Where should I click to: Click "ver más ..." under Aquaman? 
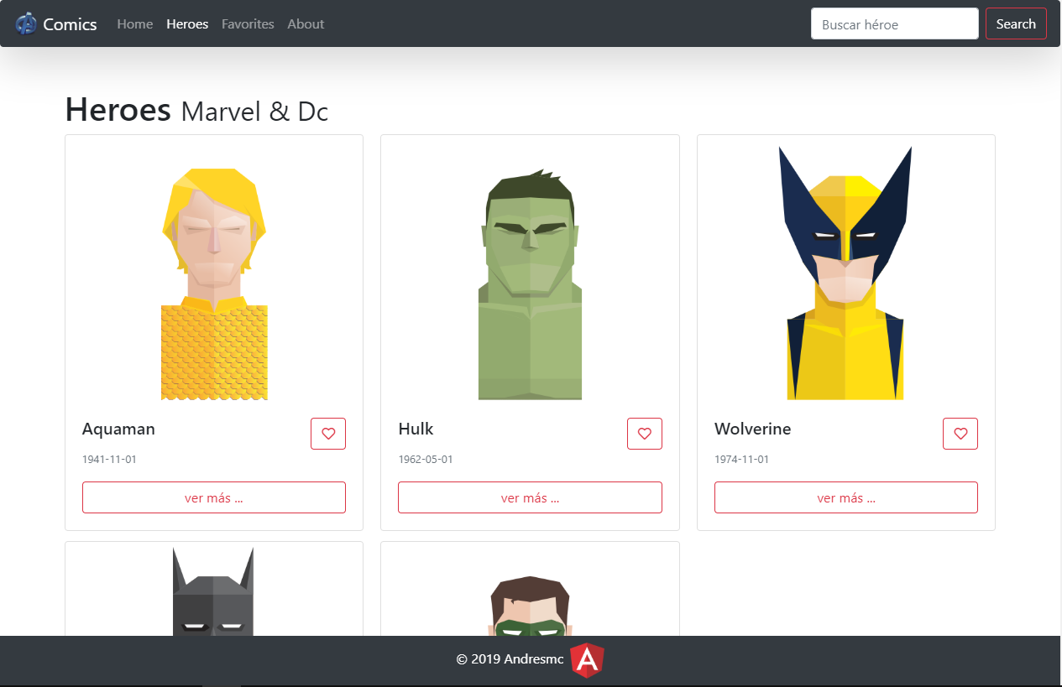point(213,497)
